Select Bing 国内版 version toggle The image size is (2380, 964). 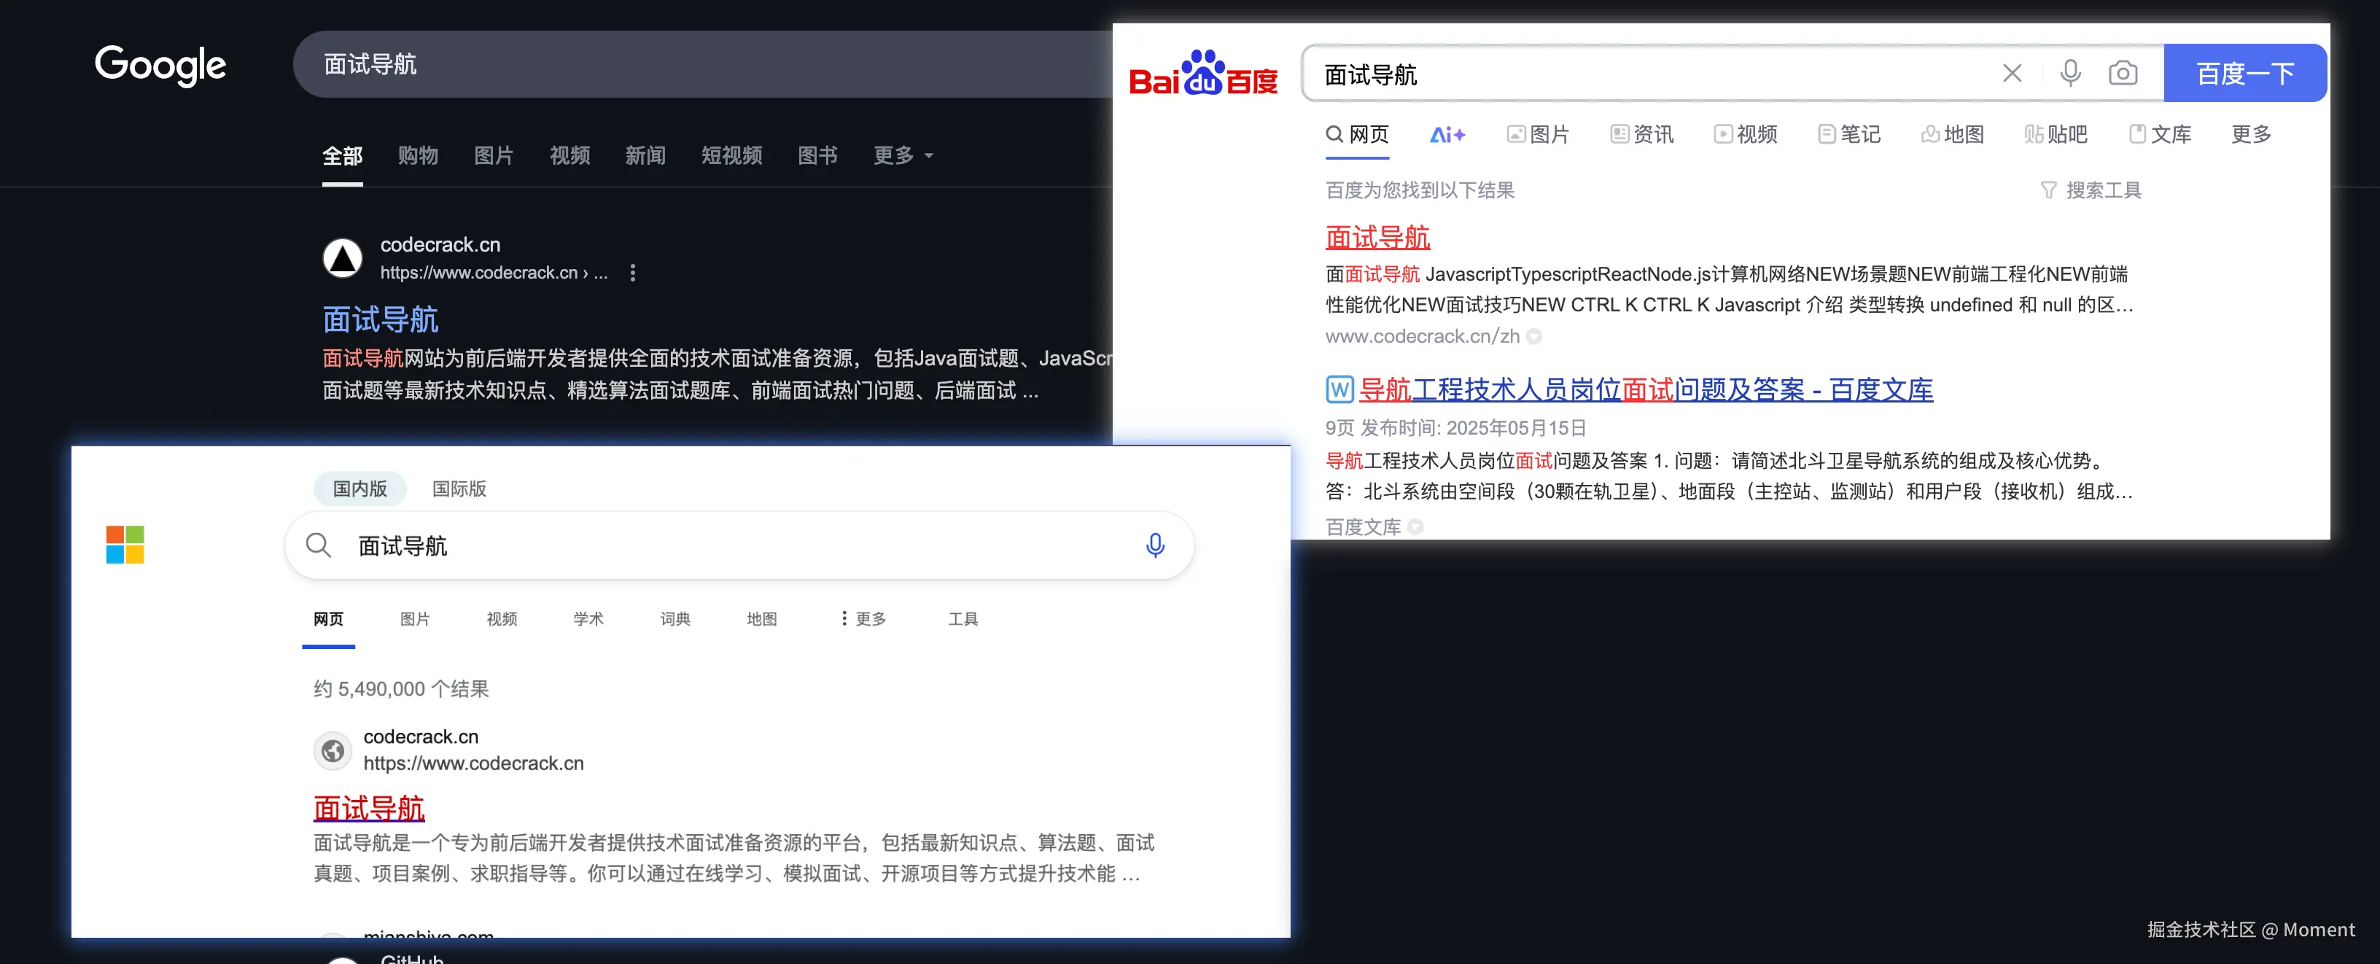pyautogui.click(x=359, y=488)
